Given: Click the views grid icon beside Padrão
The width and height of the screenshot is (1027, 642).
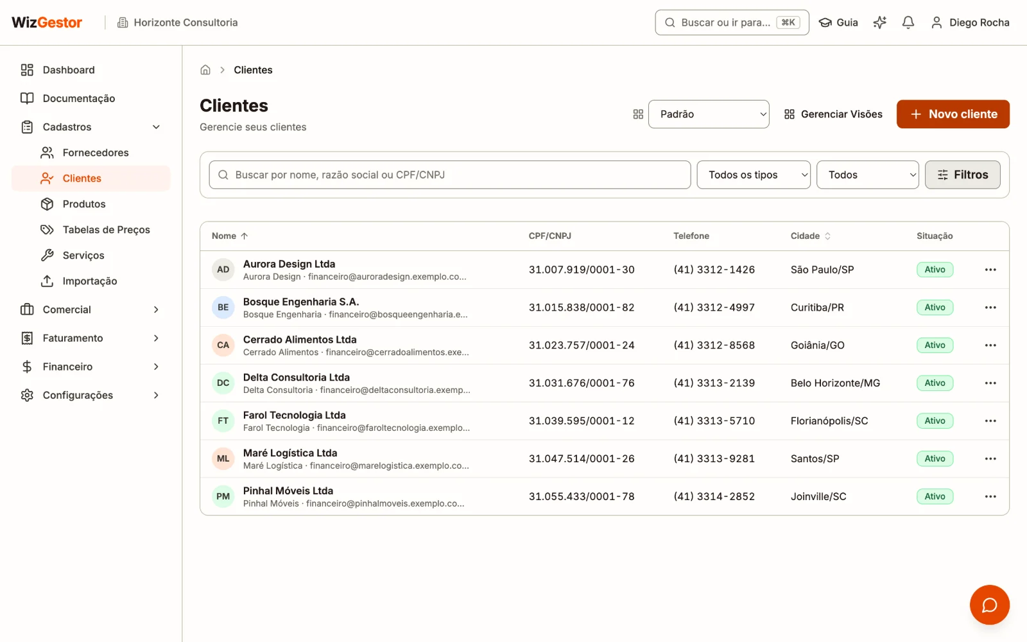Looking at the screenshot, I should tap(638, 114).
